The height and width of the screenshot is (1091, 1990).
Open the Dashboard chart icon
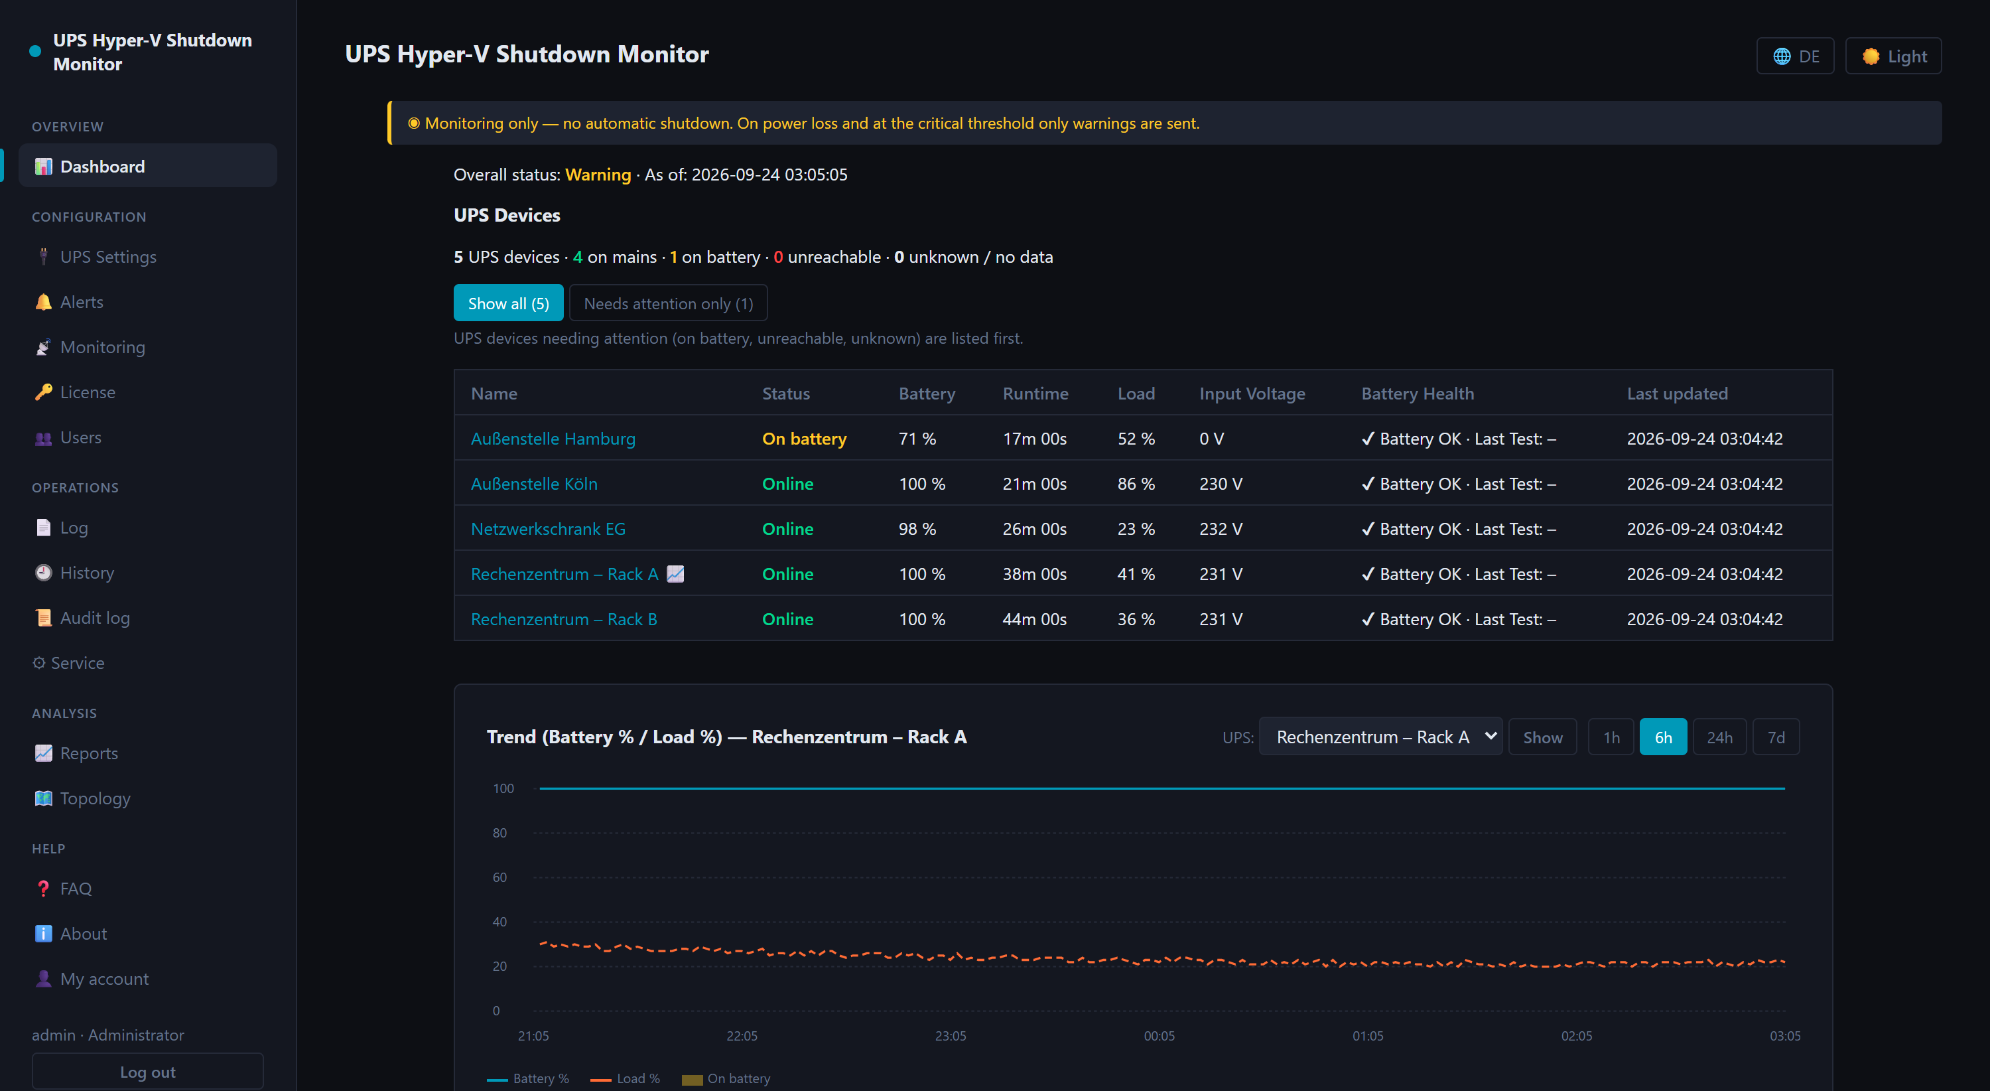(43, 166)
